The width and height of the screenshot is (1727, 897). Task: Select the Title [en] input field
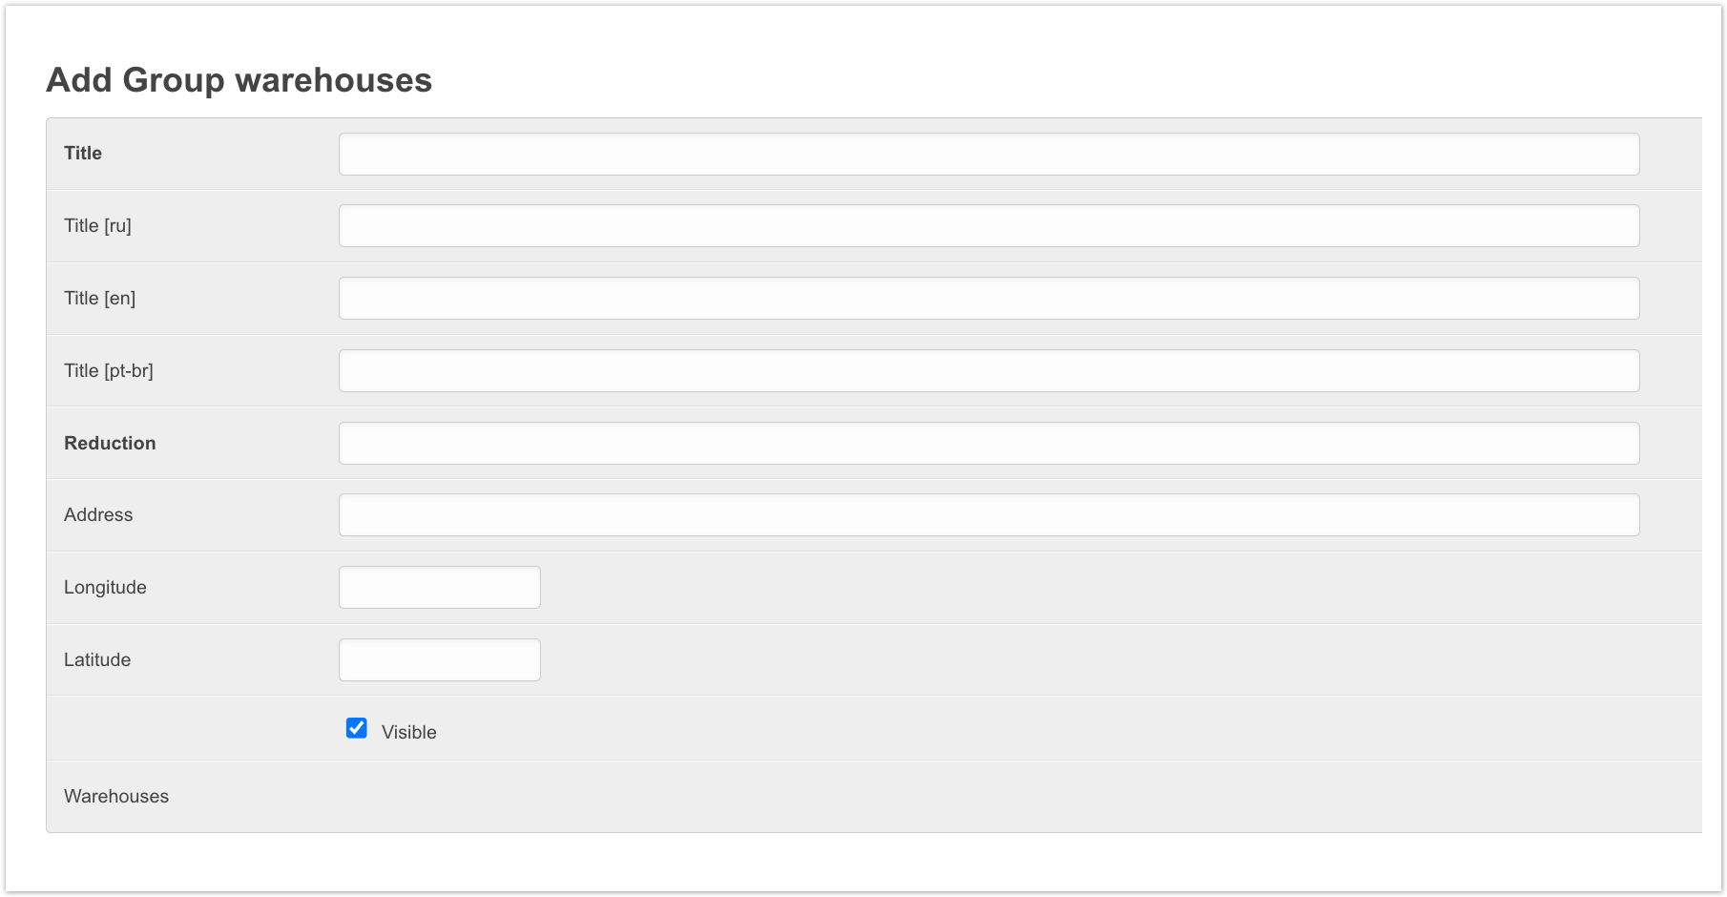(x=988, y=299)
